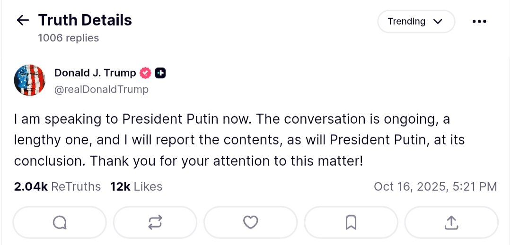Click the red verified checkmark badge
511x245 pixels.
tap(145, 73)
